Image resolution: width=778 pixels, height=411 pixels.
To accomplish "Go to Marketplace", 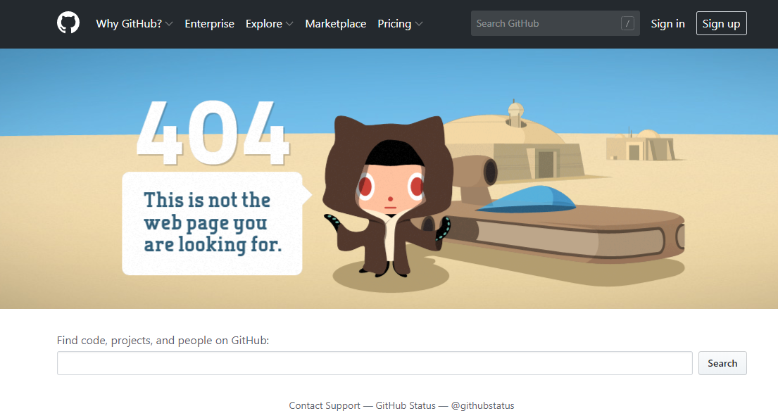I will coord(335,24).
